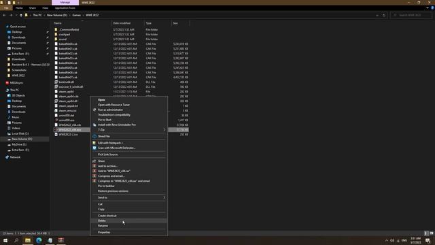This screenshot has width=435, height=245.
Task: Select Rename in the context menu
Action: click(128, 225)
